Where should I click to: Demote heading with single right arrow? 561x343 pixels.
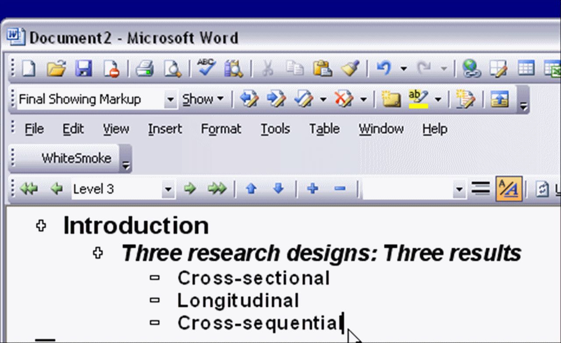pos(190,189)
